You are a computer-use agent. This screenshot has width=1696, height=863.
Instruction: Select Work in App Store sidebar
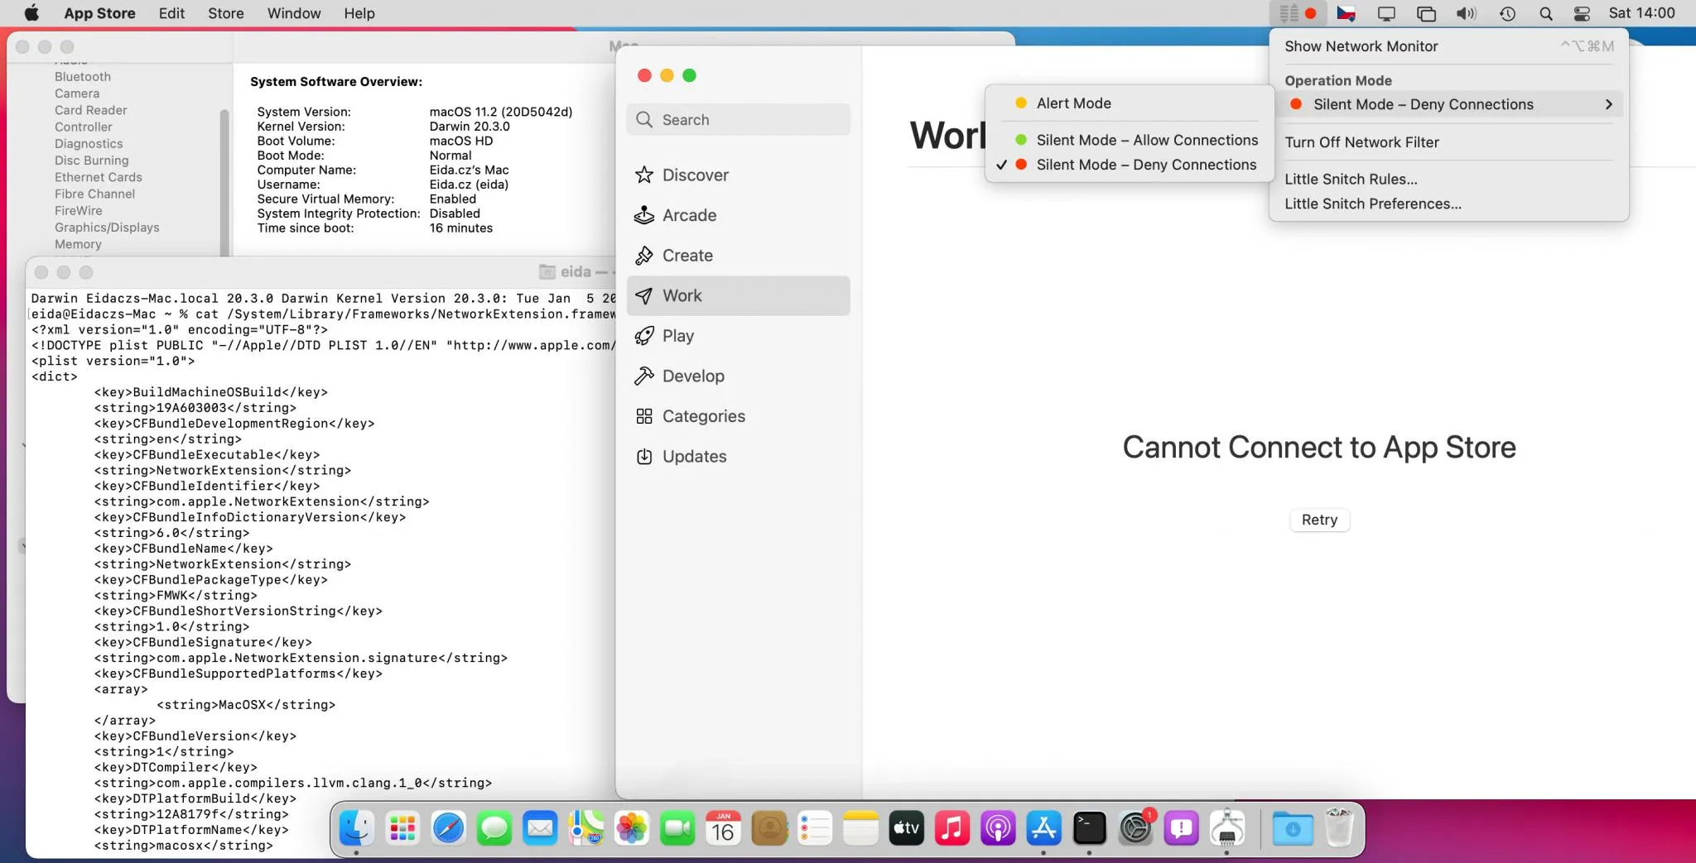[x=738, y=295]
